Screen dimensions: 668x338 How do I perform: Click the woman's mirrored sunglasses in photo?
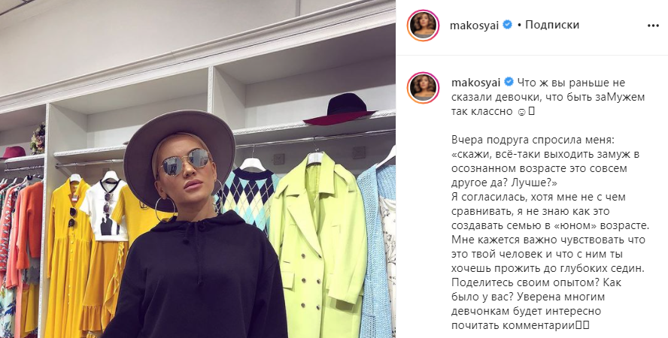(x=184, y=162)
